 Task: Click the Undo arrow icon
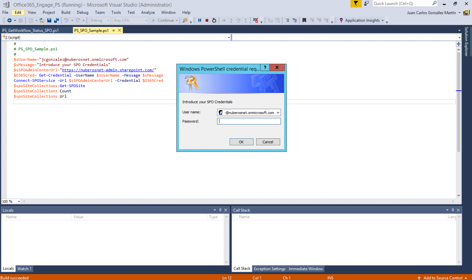point(66,20)
